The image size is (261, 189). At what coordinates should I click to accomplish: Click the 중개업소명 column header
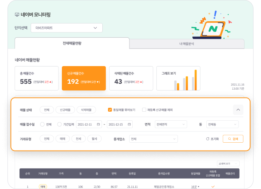164,173
